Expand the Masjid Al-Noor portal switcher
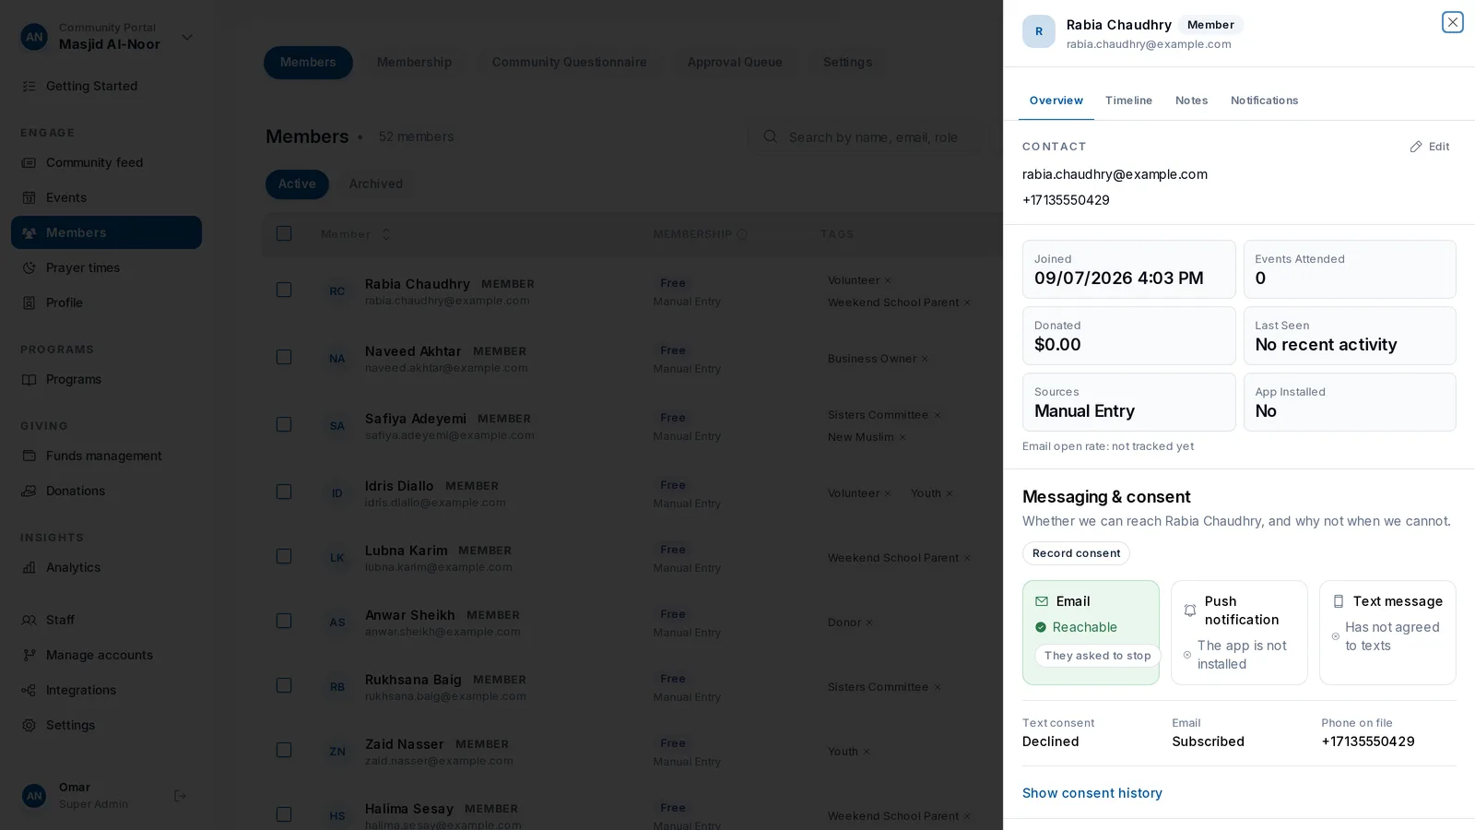 pos(187,37)
